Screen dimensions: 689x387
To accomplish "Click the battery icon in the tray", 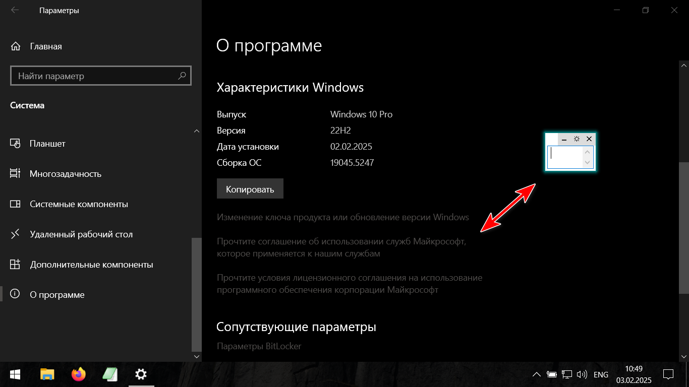I will (x=552, y=374).
